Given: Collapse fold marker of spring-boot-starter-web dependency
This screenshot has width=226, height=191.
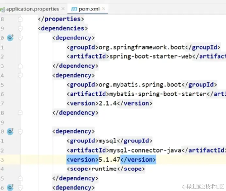Looking at the screenshot, I should click(20, 38).
